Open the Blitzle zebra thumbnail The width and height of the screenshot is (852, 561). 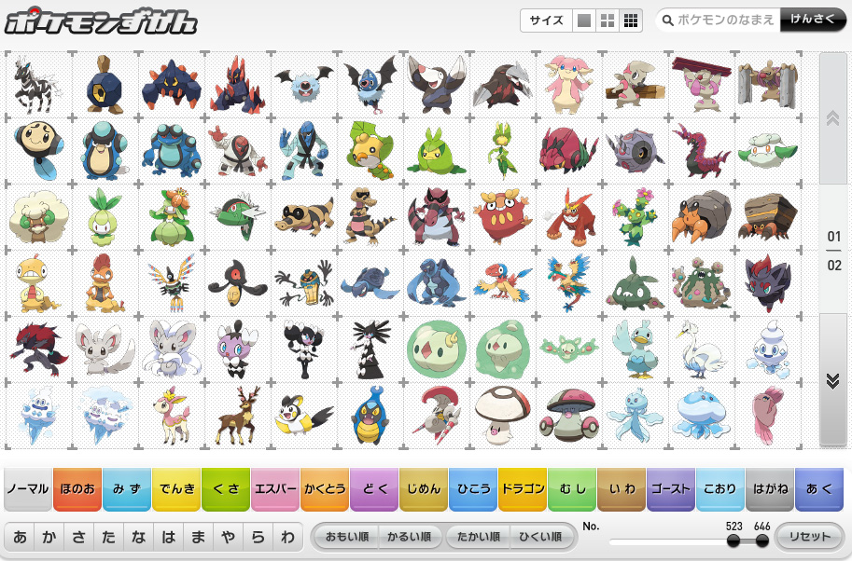coord(38,85)
